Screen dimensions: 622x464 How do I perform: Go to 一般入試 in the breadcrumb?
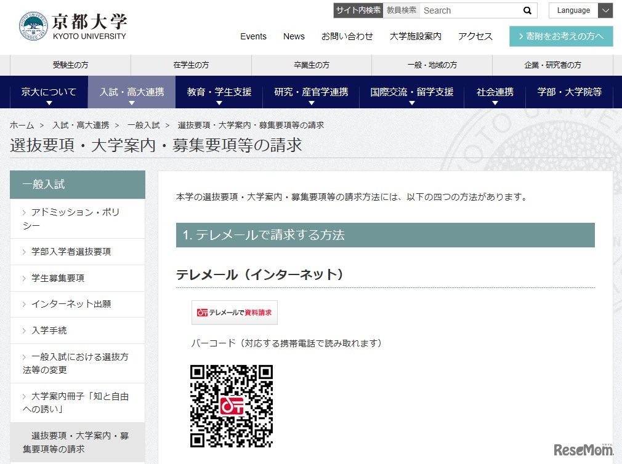pos(143,125)
